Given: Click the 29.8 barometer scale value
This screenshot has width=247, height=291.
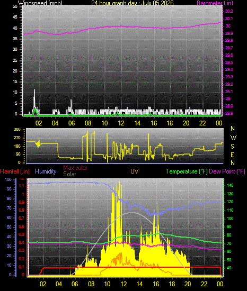Looking at the screenshot, I should pyautogui.click(x=229, y=40).
